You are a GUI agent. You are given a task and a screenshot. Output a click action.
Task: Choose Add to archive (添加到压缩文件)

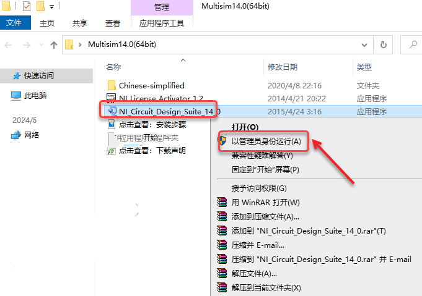coord(265,216)
